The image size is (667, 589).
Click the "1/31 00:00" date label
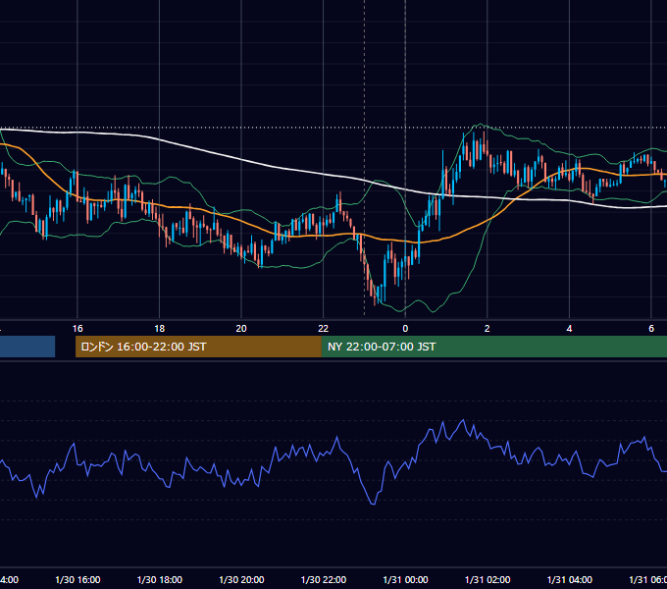405,579
